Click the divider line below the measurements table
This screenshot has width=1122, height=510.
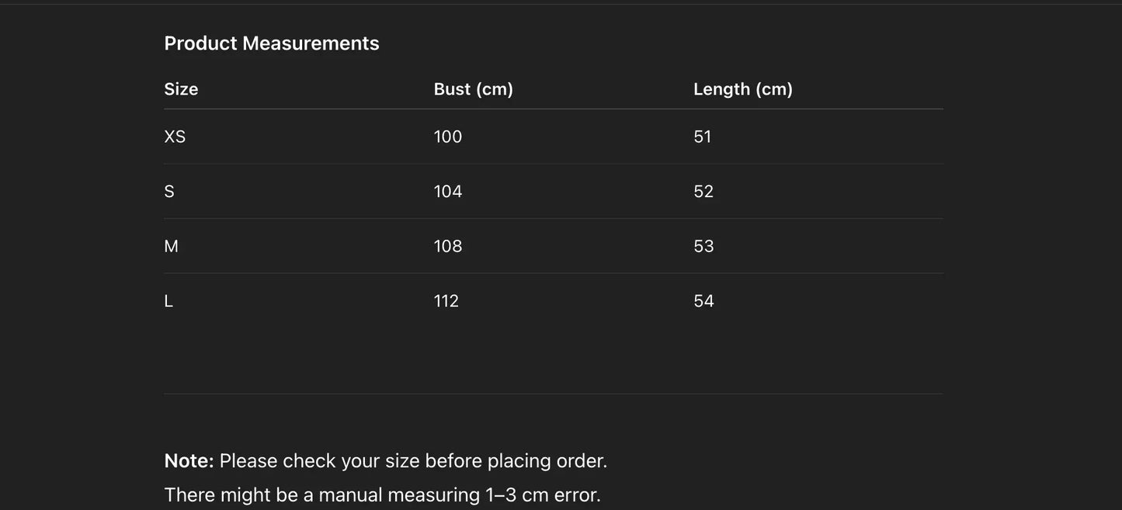point(553,394)
